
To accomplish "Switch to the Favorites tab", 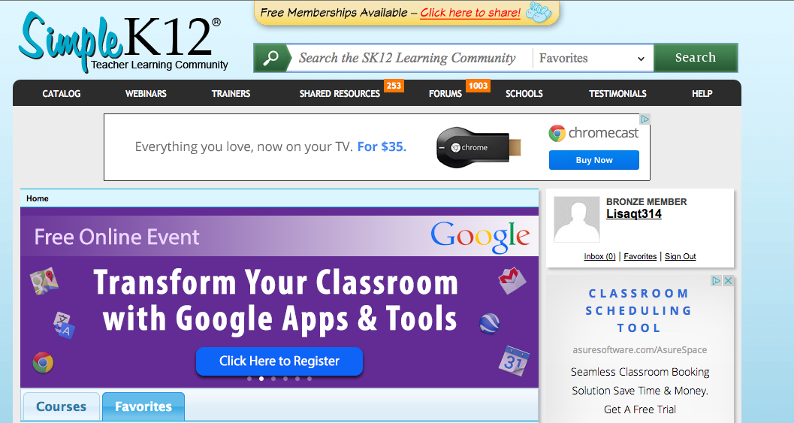I will click(143, 406).
